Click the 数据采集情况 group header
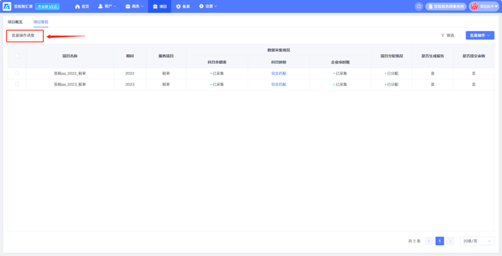502x256 pixels. click(x=278, y=50)
